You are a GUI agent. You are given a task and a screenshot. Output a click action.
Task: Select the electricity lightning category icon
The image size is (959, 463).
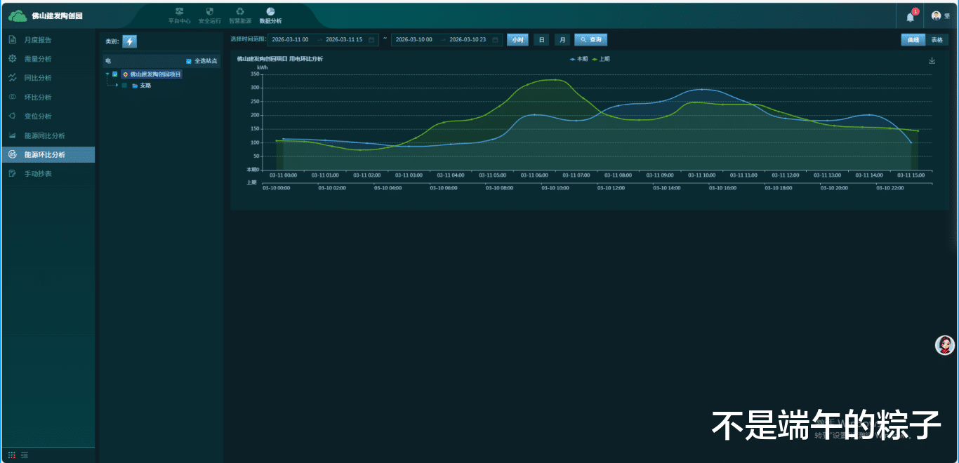pyautogui.click(x=130, y=41)
